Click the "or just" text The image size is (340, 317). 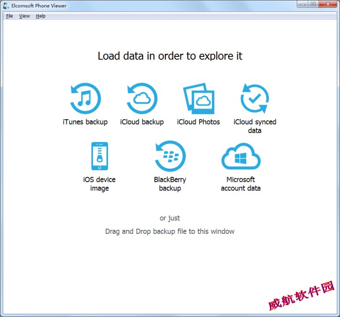(170, 218)
